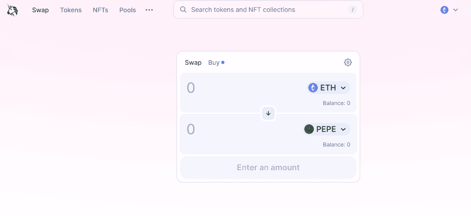Screen dimensions: 471x216
Task: Flip tokens with the down arrow button
Action: click(x=268, y=114)
